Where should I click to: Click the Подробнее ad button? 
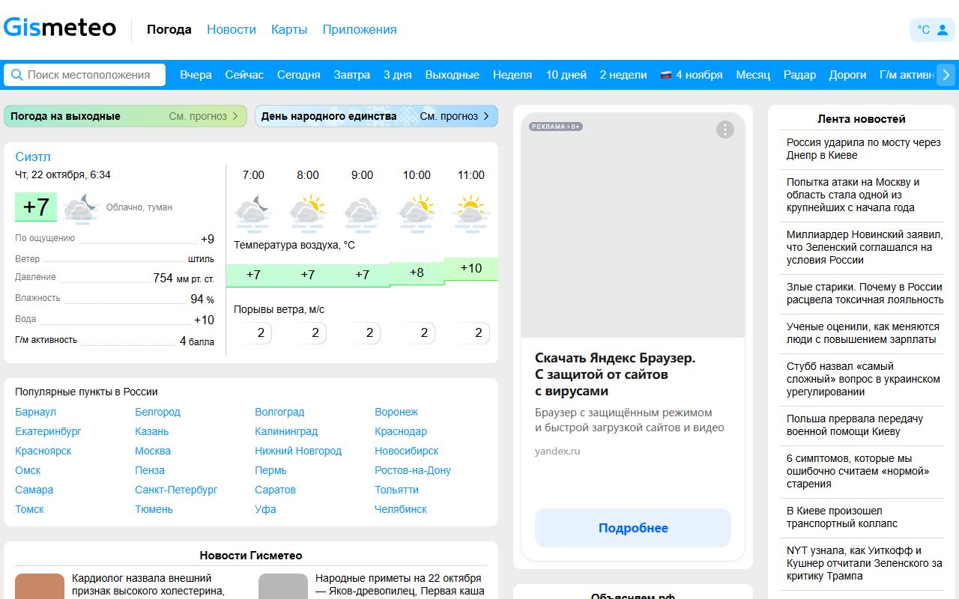(633, 528)
